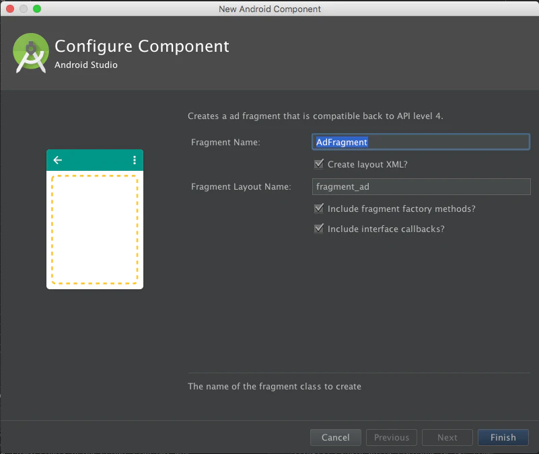Click the 'Fragment Name:' label
The height and width of the screenshot is (454, 539).
click(x=225, y=143)
